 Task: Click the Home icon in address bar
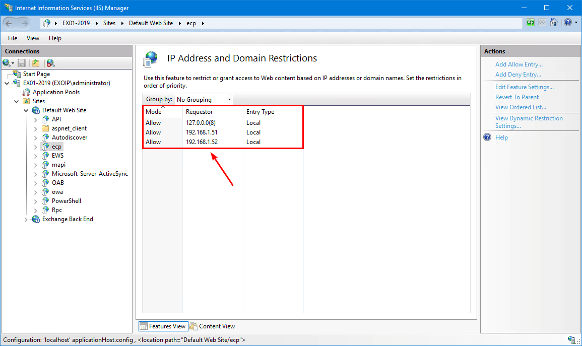click(x=554, y=23)
